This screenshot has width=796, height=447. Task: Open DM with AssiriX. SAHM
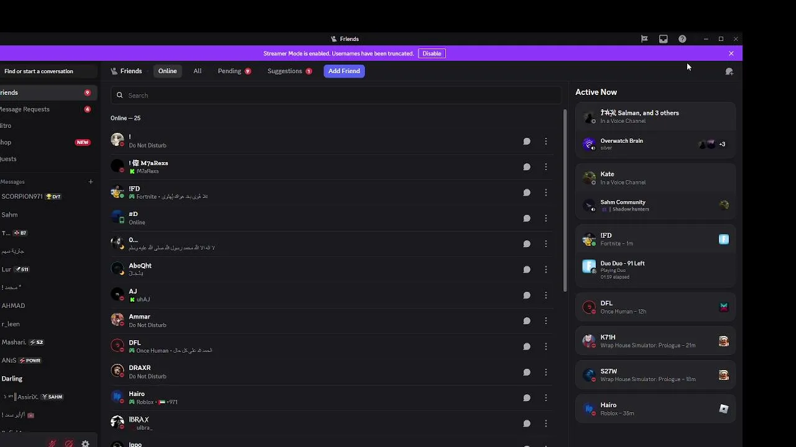(x=47, y=397)
